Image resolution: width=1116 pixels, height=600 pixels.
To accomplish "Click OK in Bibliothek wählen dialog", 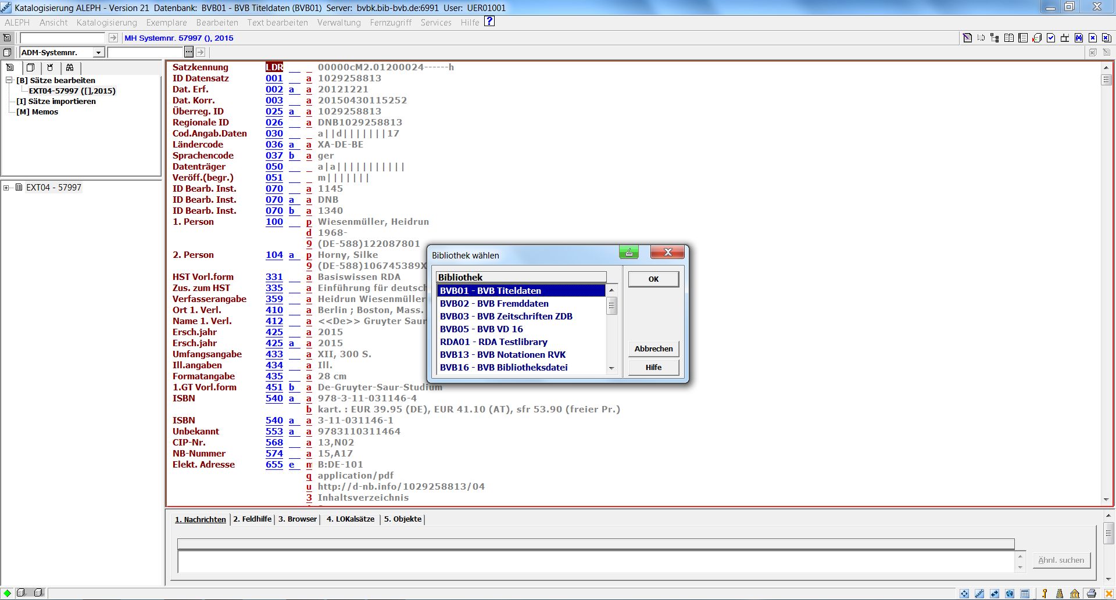I will point(653,279).
